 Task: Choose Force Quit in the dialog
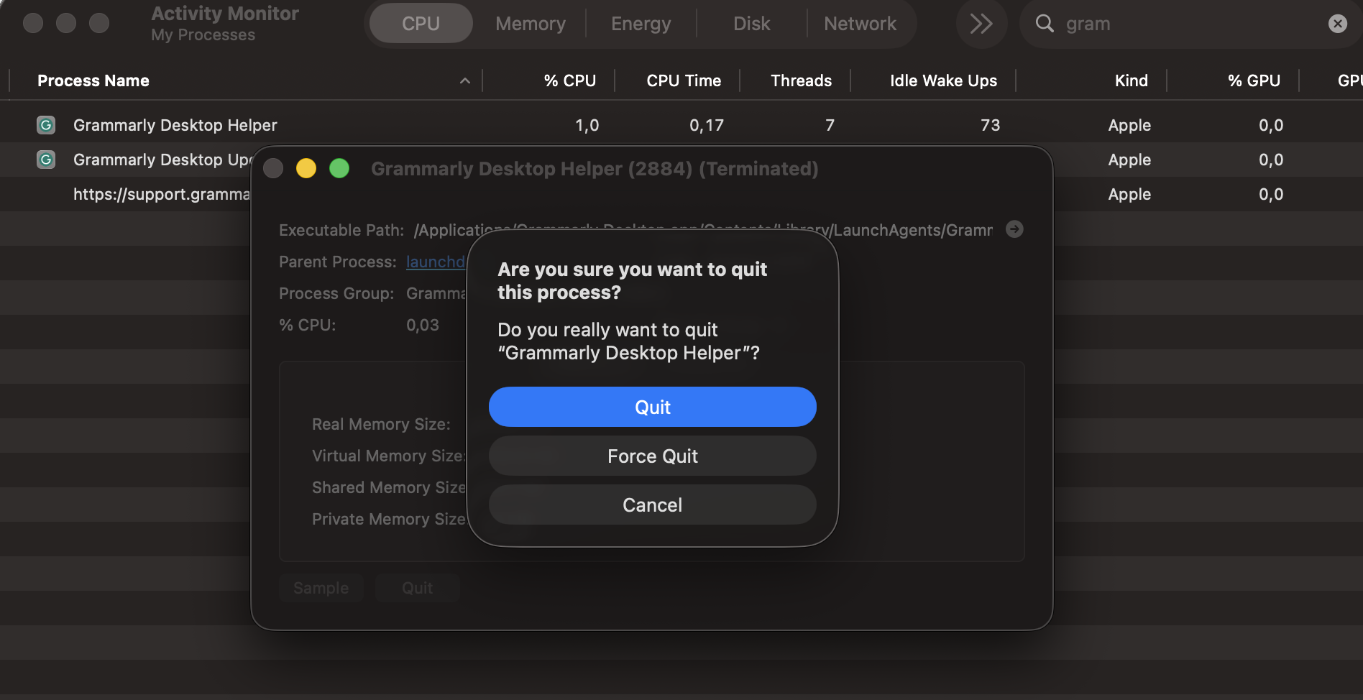[653, 456]
